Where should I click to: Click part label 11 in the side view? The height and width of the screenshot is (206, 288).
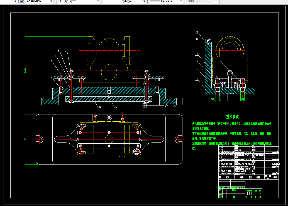tap(197, 32)
